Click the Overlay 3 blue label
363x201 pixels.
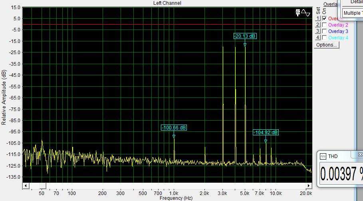click(x=338, y=31)
